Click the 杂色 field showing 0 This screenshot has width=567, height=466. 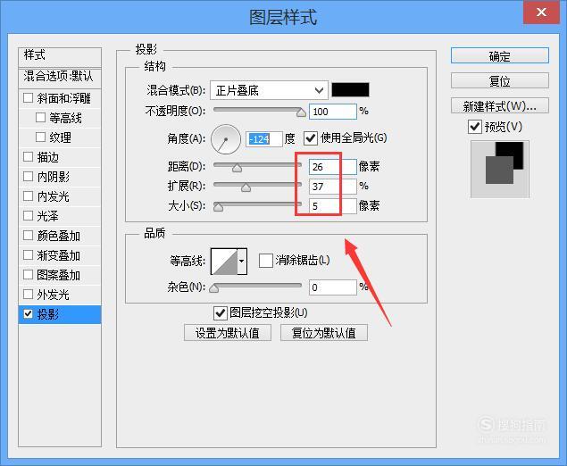[333, 287]
